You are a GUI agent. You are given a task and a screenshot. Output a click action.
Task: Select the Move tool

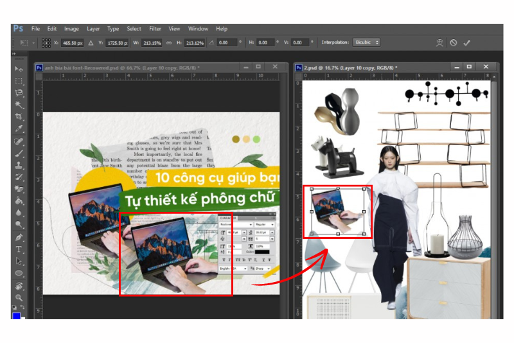[x=19, y=69]
